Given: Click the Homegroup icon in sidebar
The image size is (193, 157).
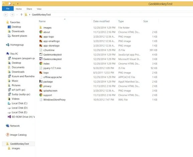Looking at the screenshot, I should coord(7,45).
